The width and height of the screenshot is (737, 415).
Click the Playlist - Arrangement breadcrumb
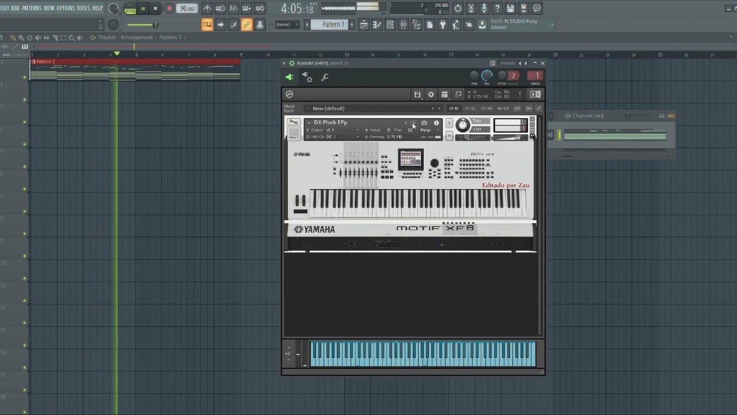tap(126, 37)
